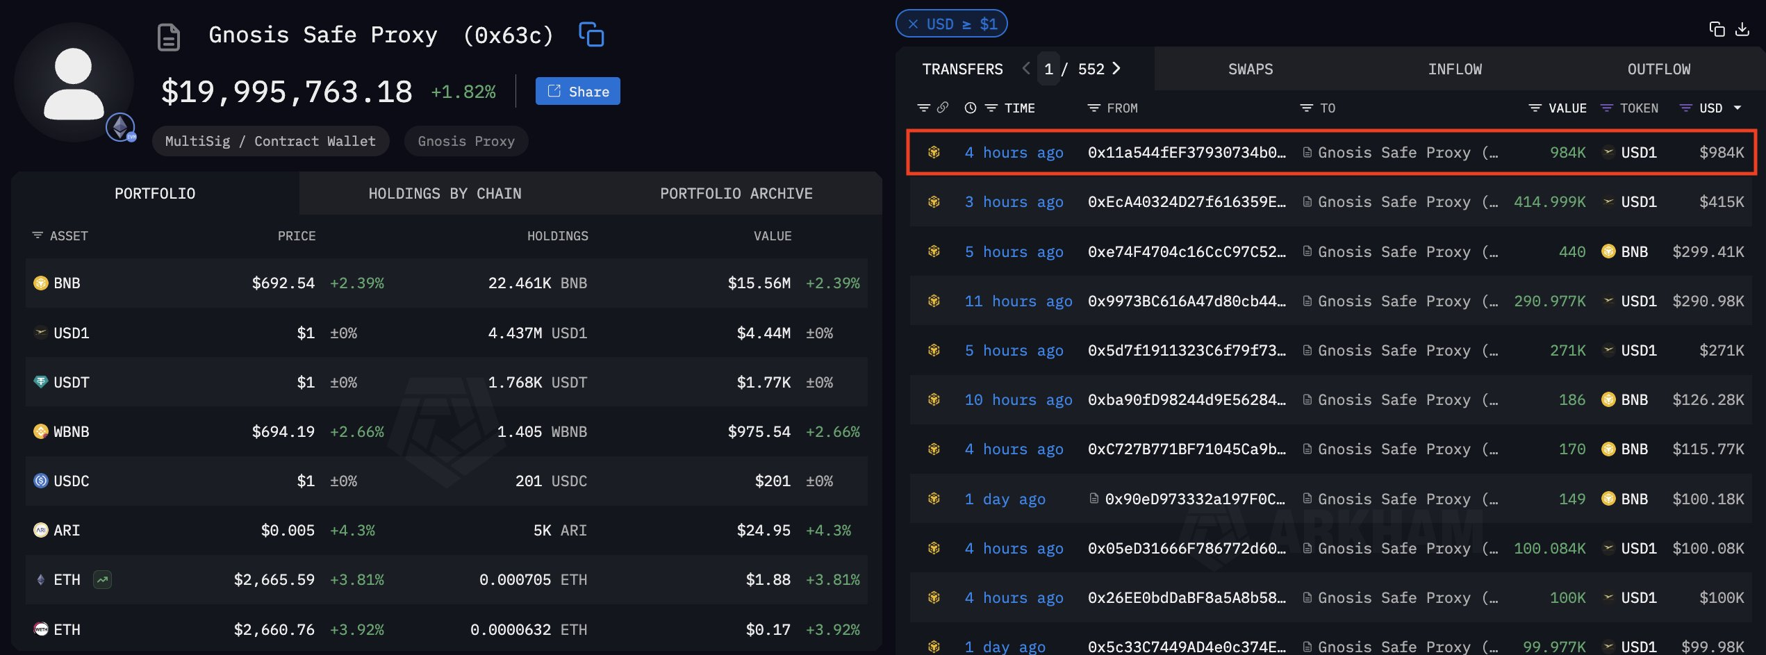Go to next transfers page

point(1116,68)
